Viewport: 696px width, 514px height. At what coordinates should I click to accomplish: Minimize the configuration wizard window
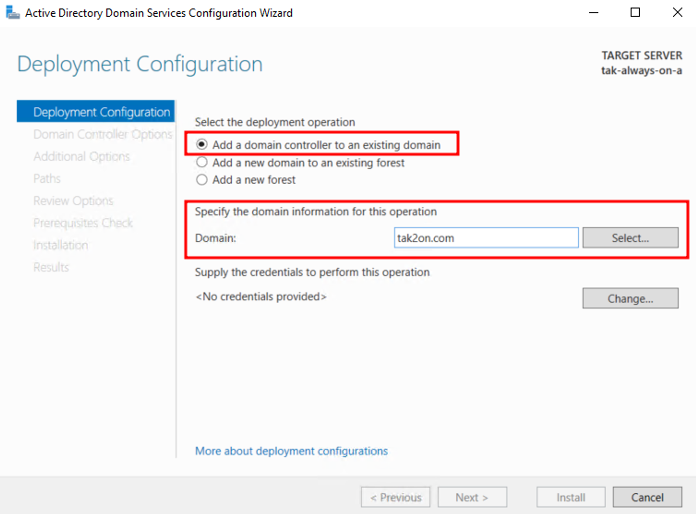click(x=593, y=13)
